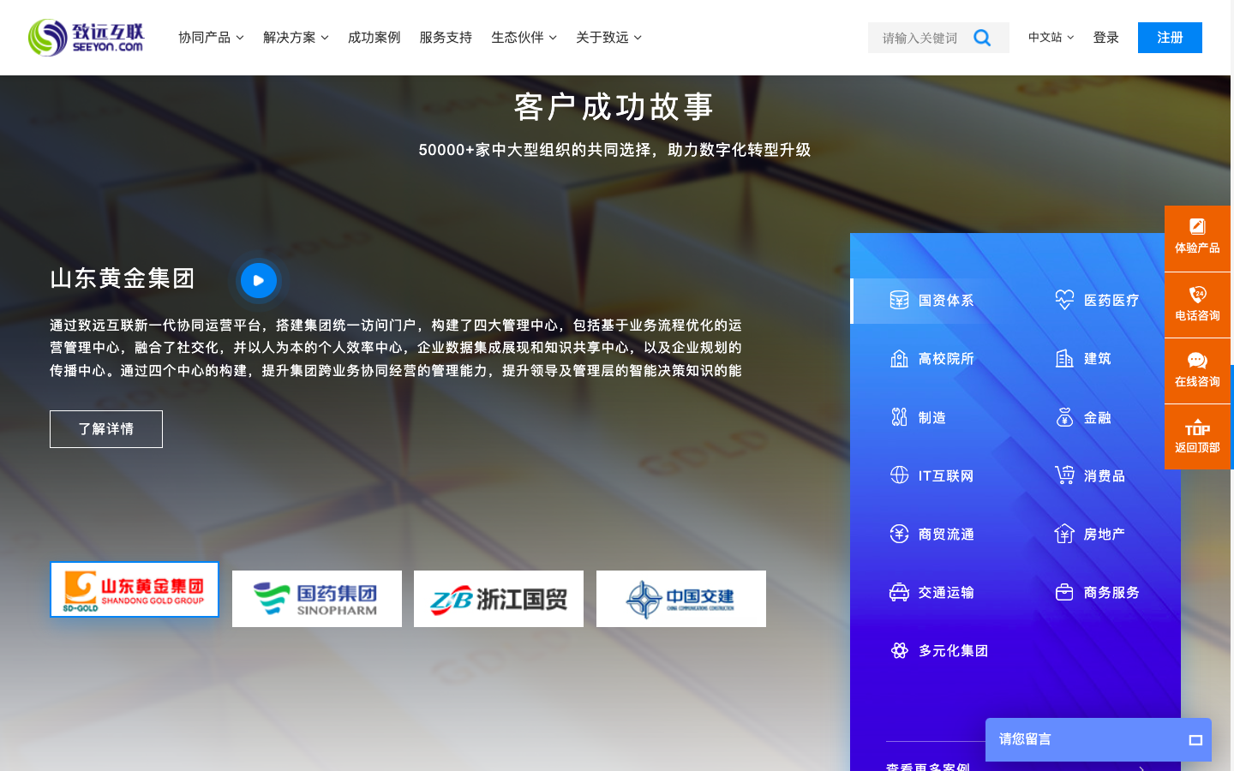Click the 医药医疗 heart icon
Screen dimensions: 1234x771
pyautogui.click(x=1064, y=300)
